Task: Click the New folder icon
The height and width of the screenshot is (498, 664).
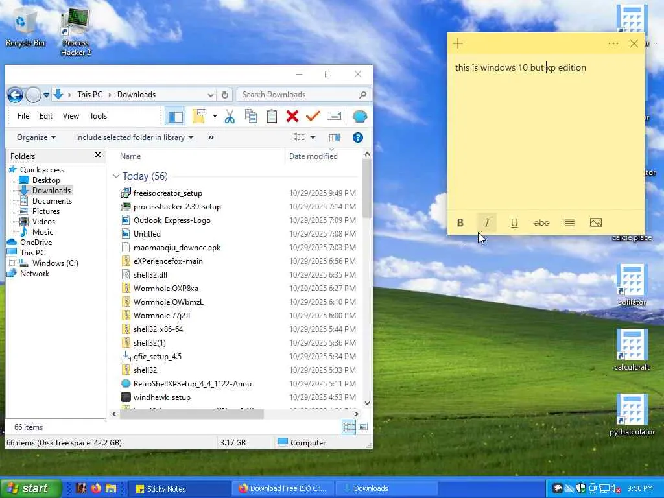Action: pos(199,116)
